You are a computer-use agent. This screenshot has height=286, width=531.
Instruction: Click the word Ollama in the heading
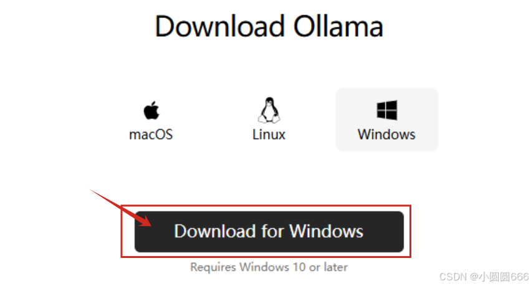click(338, 26)
